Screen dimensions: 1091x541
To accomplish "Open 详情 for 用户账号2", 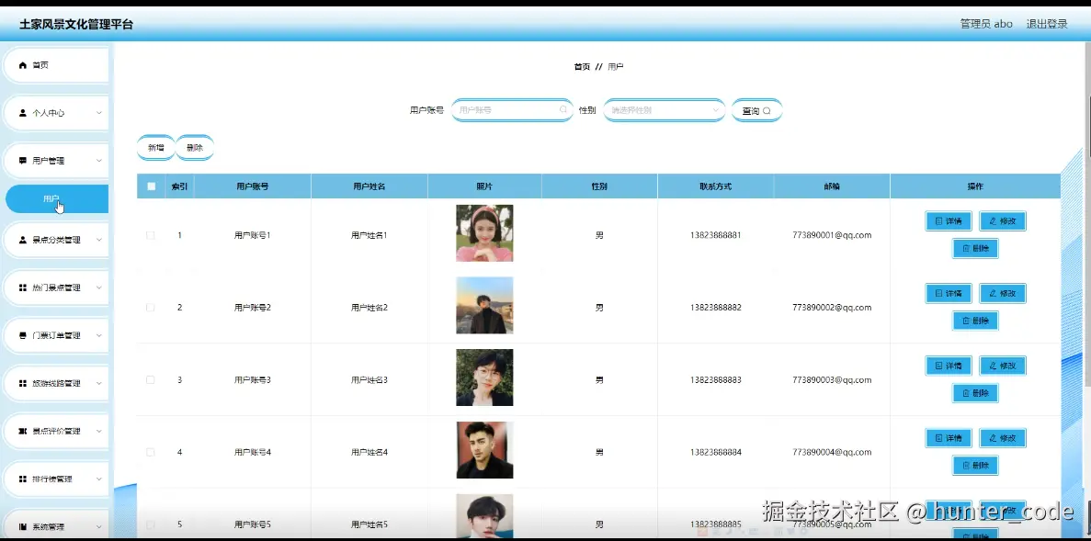I will [949, 293].
